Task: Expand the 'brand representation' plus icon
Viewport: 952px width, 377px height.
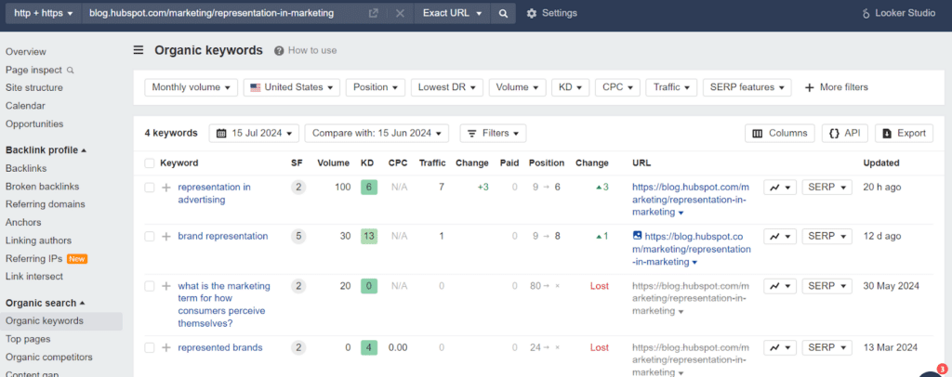Action: coord(166,237)
